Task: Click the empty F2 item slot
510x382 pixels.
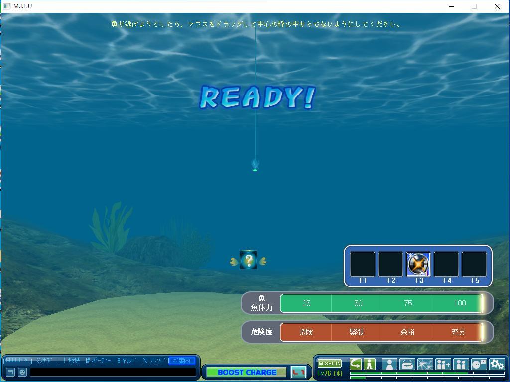Action: click(x=390, y=264)
